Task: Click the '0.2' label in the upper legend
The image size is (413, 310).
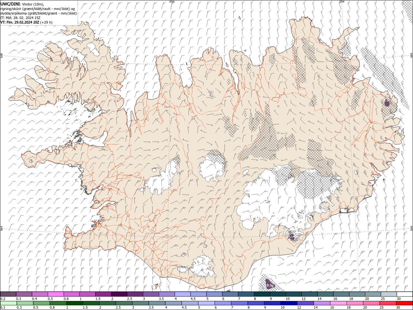Action: click(3, 299)
